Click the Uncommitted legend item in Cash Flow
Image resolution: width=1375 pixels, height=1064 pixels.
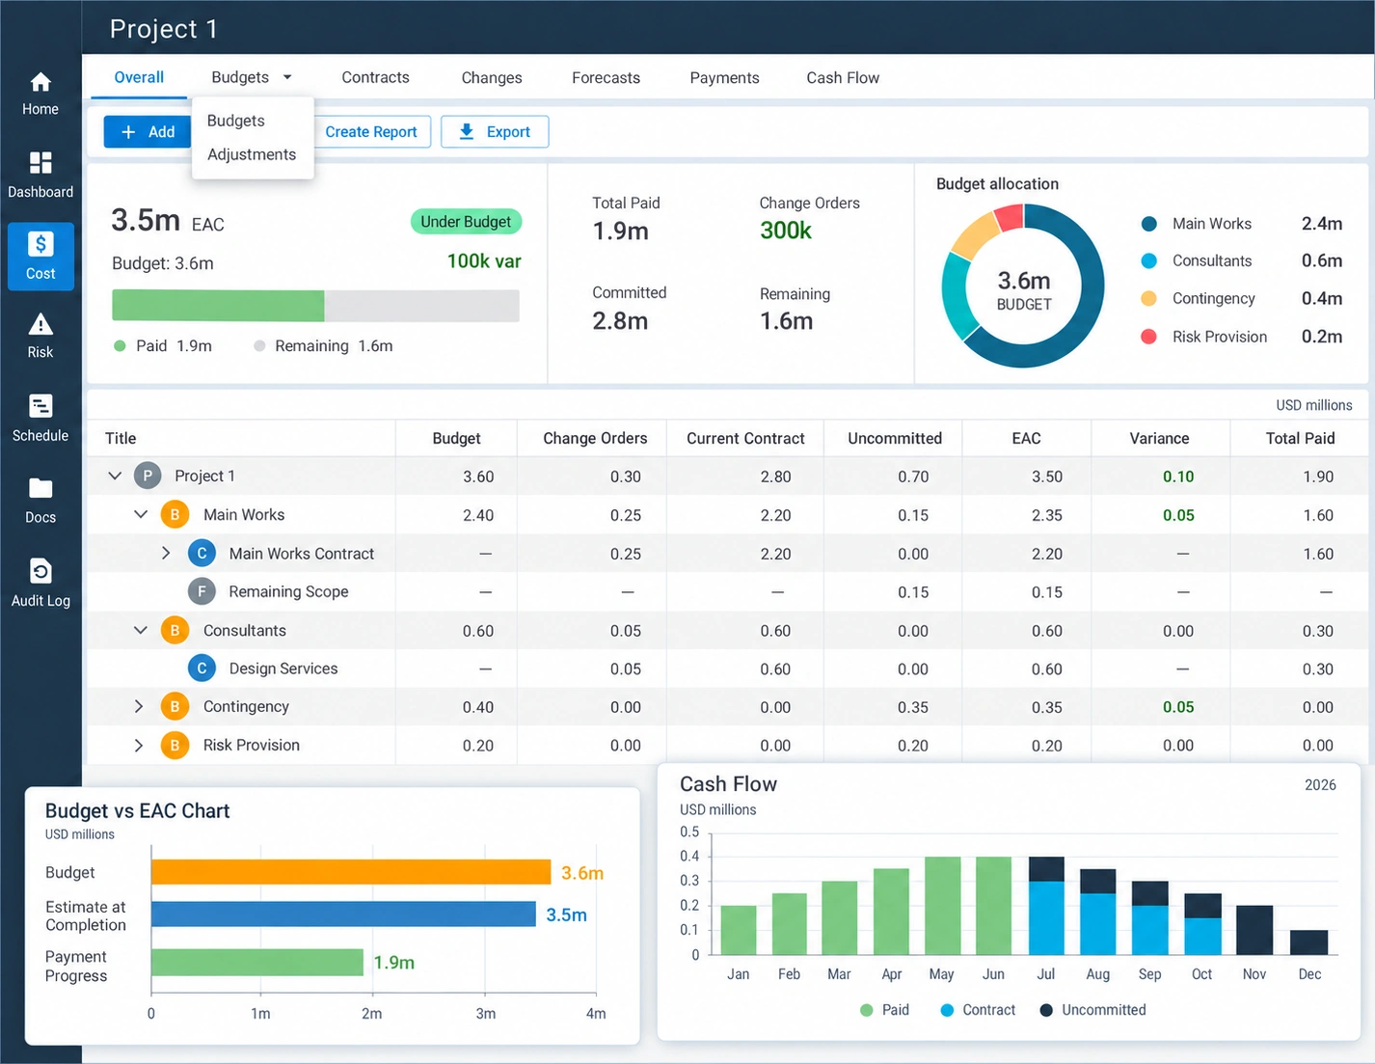[1092, 1010]
